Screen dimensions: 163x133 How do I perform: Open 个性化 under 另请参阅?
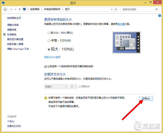(11, 121)
